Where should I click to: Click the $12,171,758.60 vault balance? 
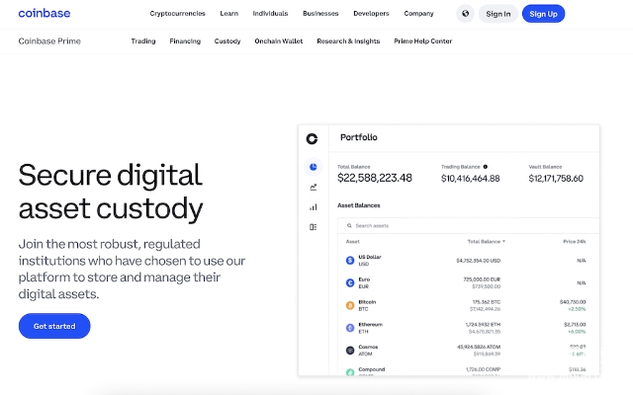pos(556,178)
